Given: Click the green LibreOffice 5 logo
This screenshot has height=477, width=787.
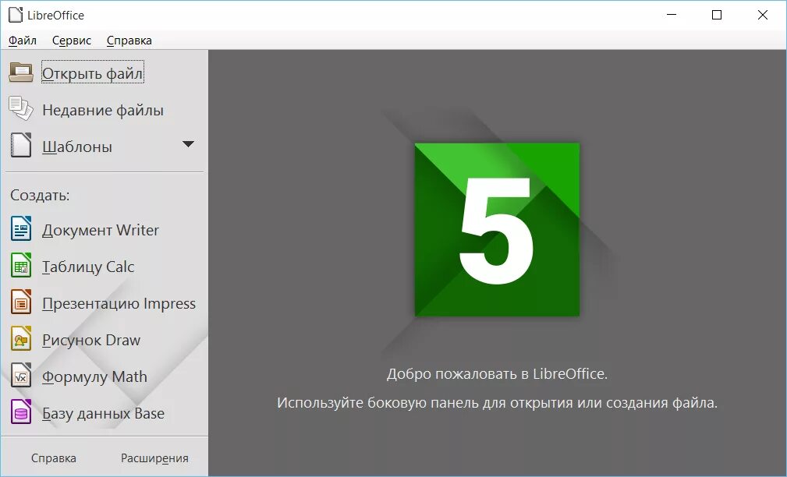Looking at the screenshot, I should (497, 230).
